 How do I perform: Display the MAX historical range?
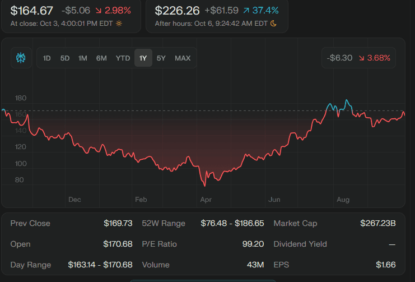click(x=183, y=58)
